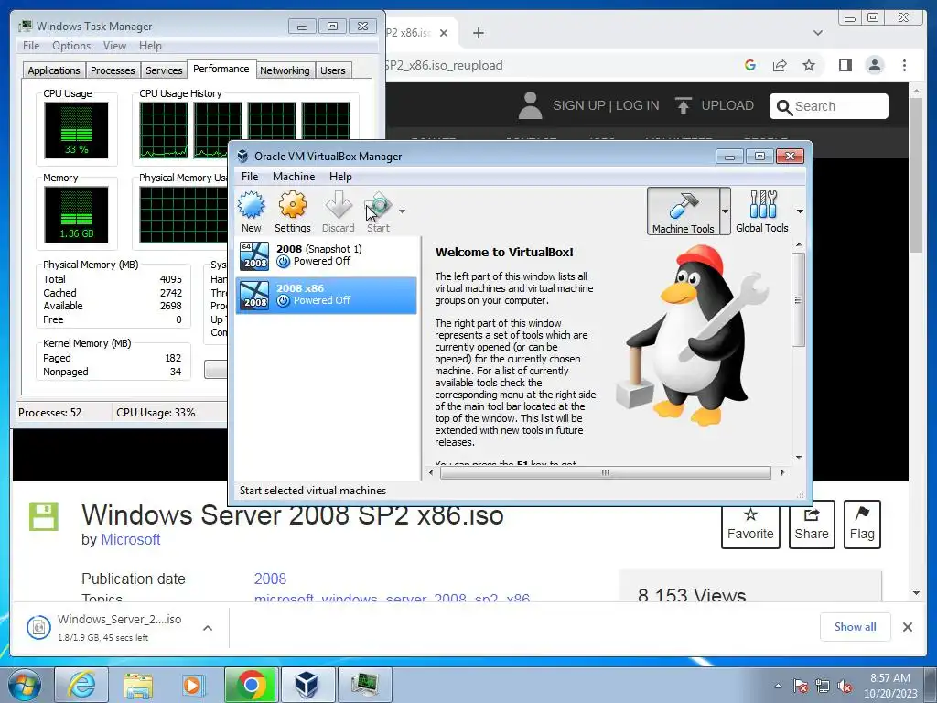This screenshot has height=703, width=937.
Task: Open Internet Explorer from taskbar
Action: click(x=81, y=685)
